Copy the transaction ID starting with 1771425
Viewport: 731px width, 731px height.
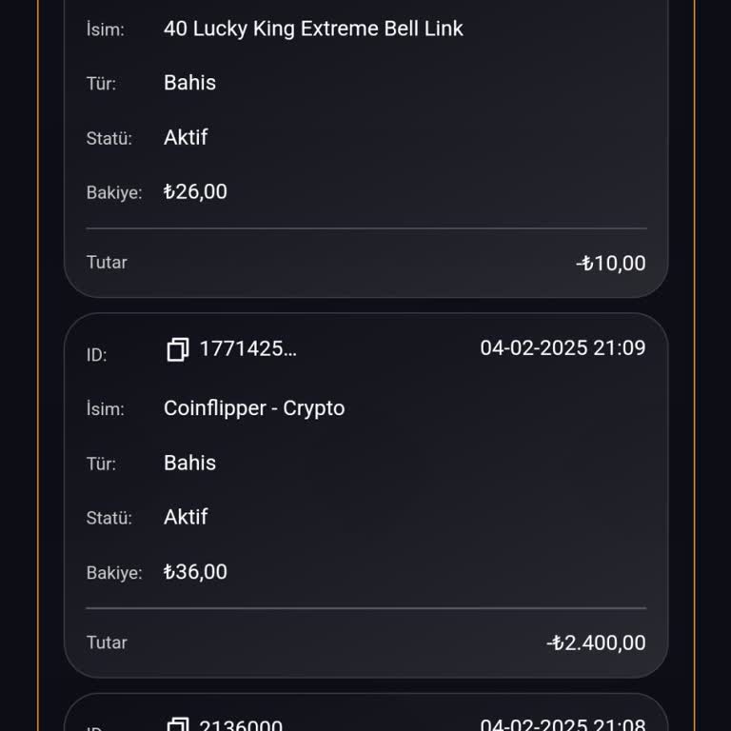point(177,349)
